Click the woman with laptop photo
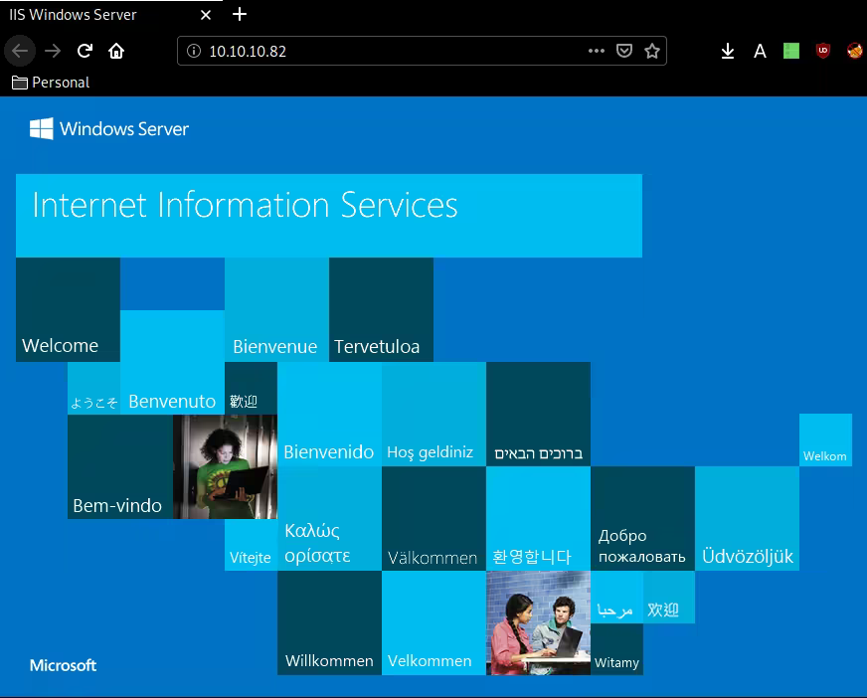 225,466
